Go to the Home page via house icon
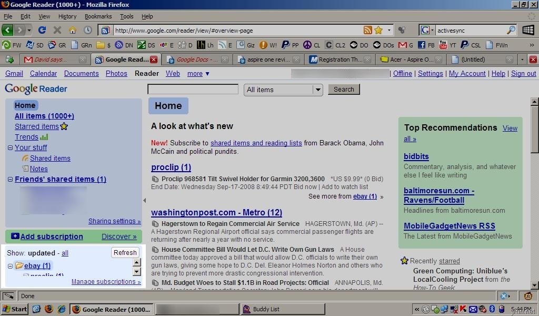Screen dimensions: 539x316 [x=73, y=30]
